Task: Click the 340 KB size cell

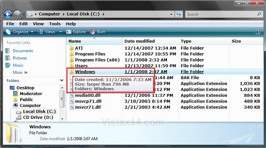Action: point(252,107)
